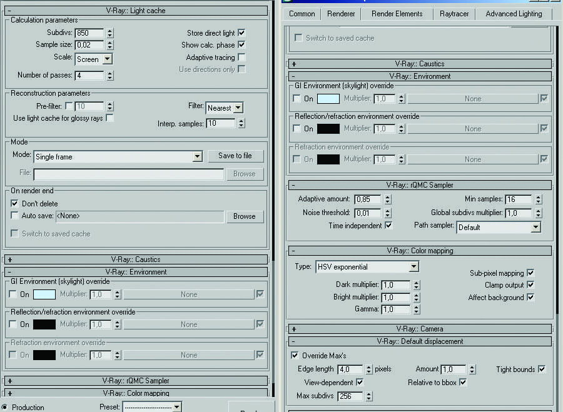Switch to the Renderer tab
563x412 pixels.
pos(341,14)
